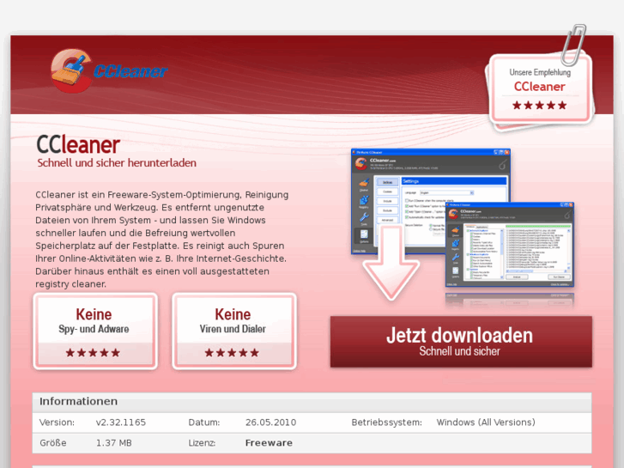Click Schnell und sicher herunterladen subtitle
This screenshot has width=624, height=468.
(117, 163)
